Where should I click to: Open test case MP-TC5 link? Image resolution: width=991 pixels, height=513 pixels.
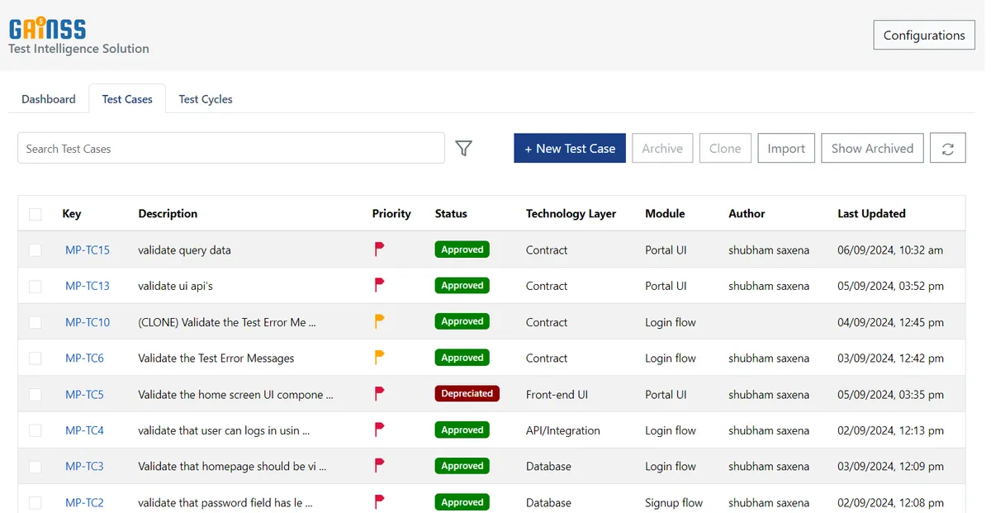click(x=84, y=395)
